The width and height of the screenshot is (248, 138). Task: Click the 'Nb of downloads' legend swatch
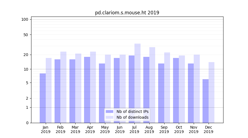109,117
